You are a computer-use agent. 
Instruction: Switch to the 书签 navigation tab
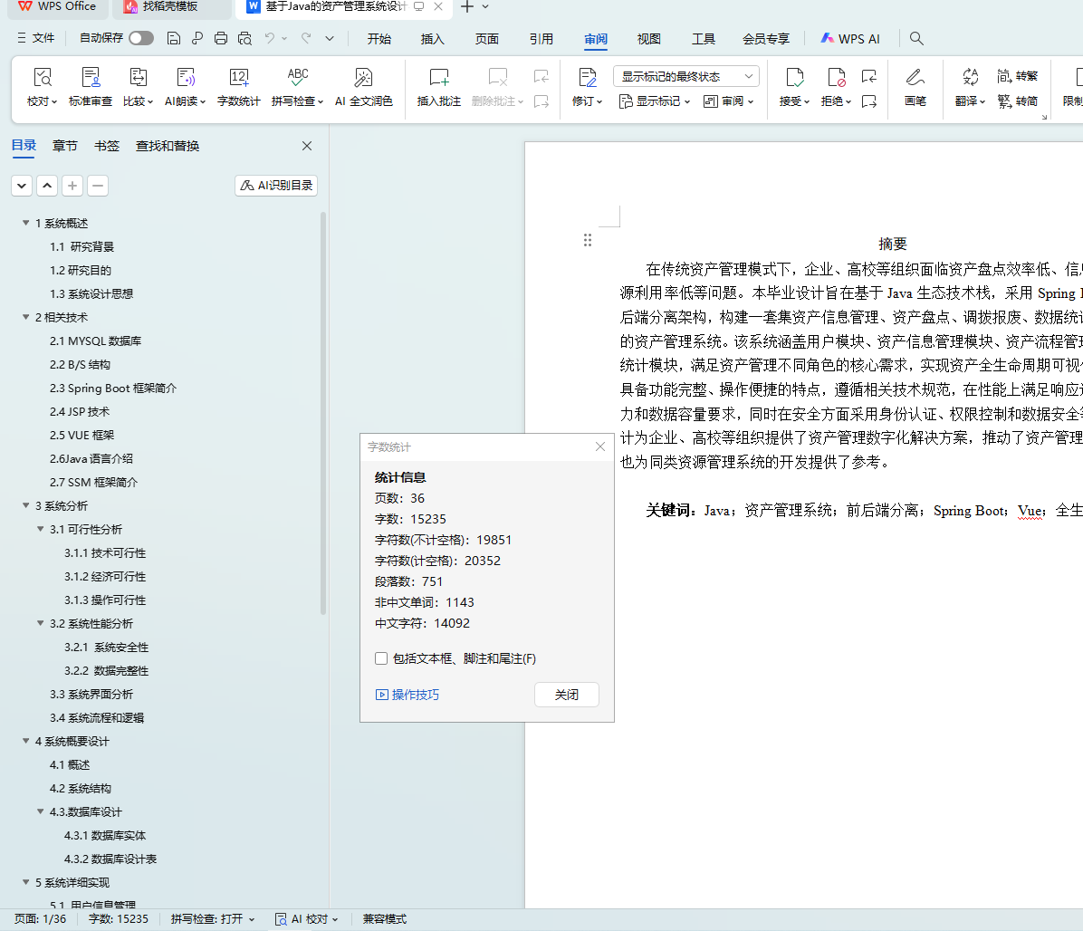click(x=107, y=146)
